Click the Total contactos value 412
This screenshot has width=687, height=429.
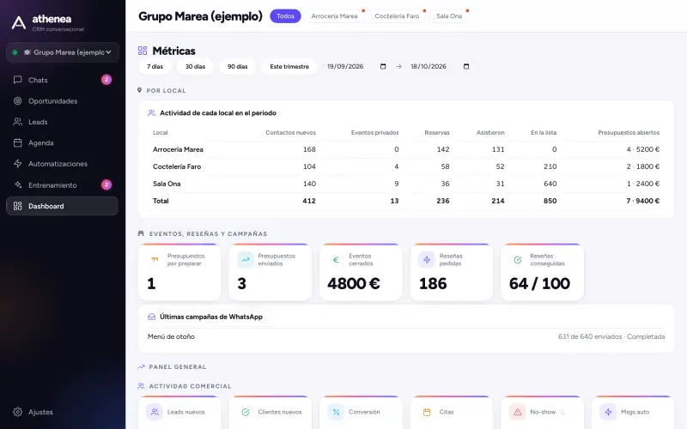309,201
